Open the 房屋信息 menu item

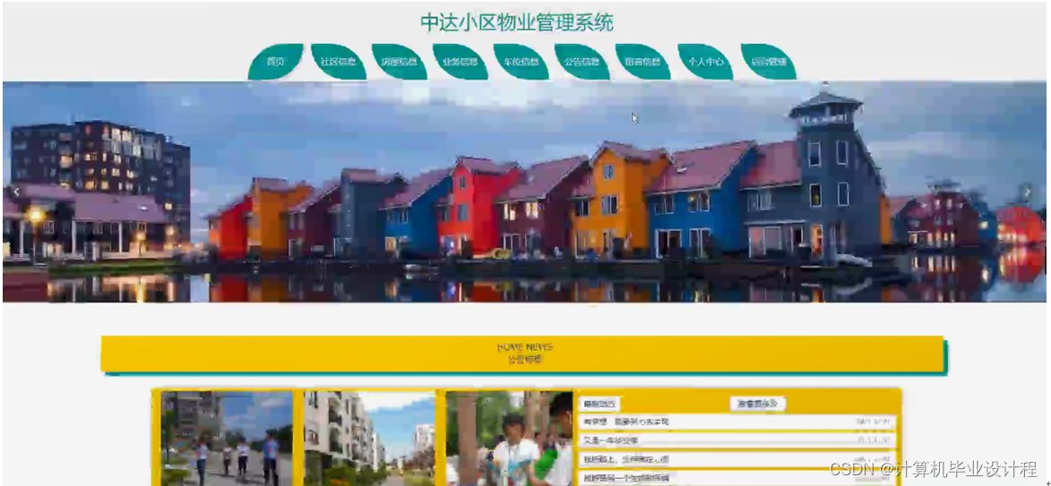[400, 62]
